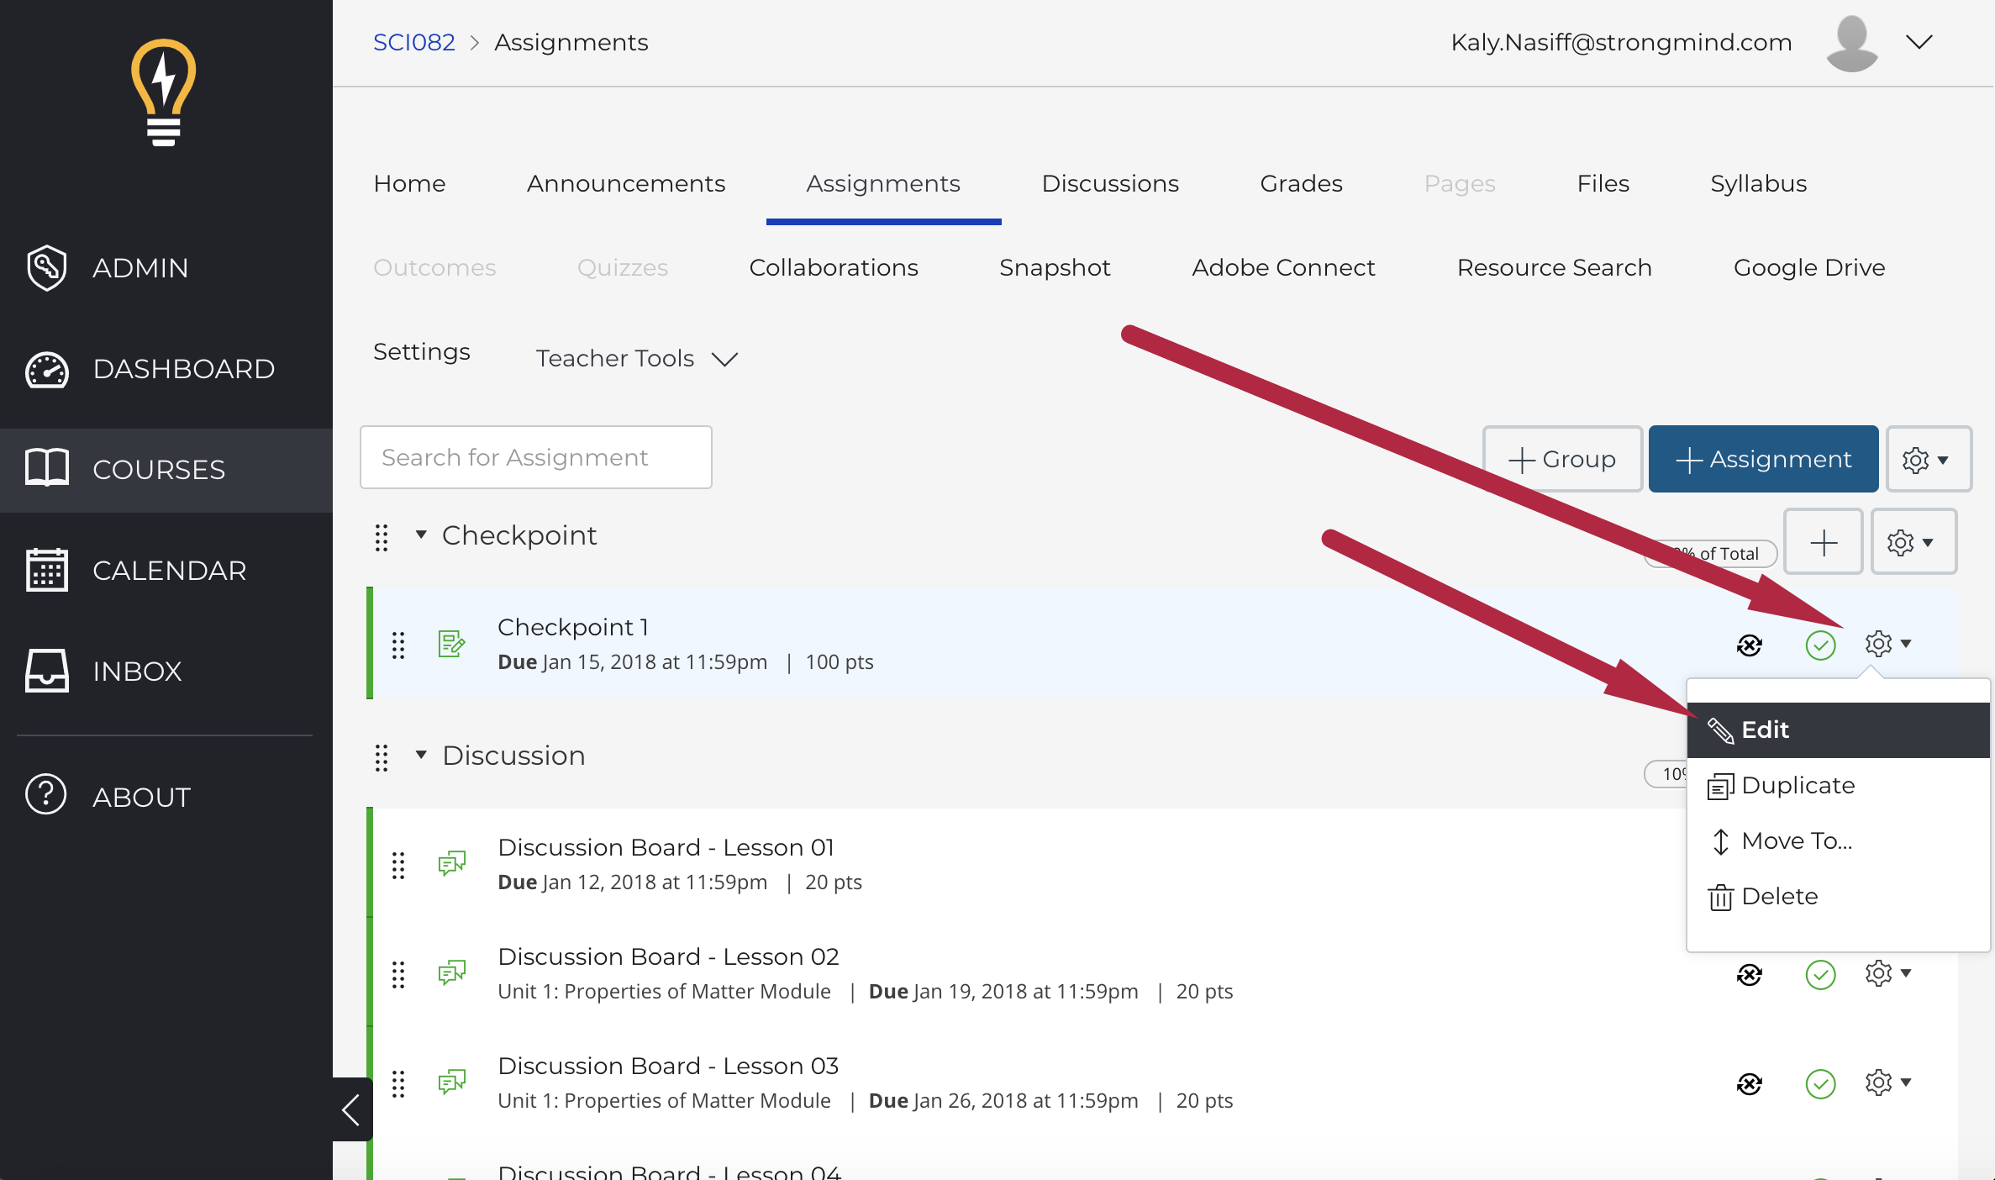Select Delete from the assignment context menu
The width and height of the screenshot is (1995, 1180).
click(1779, 896)
